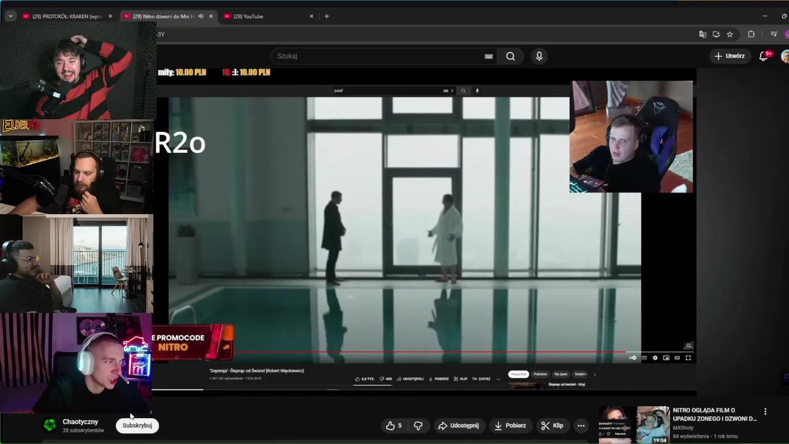Select the Wszystkie filter chip

518,374
